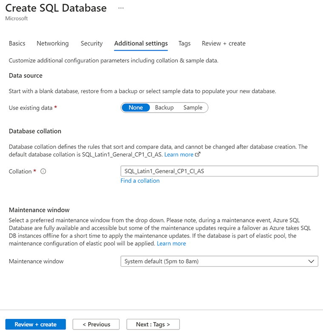Click external link icon after collation Learn more
Viewport: 323px width, 335px height.
tap(197, 154)
